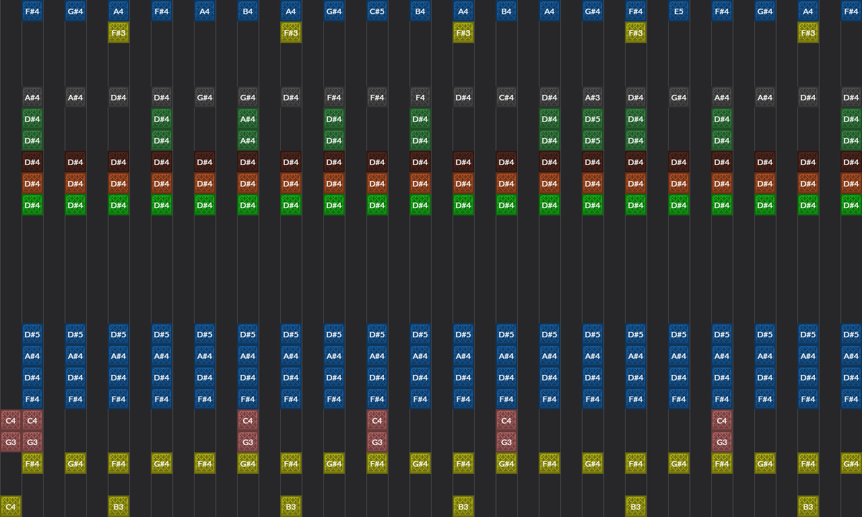This screenshot has height=517, width=862.
Task: Select the gray C#4 note block
Action: point(506,98)
